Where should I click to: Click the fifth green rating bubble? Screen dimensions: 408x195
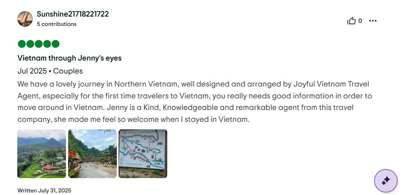tap(55, 44)
